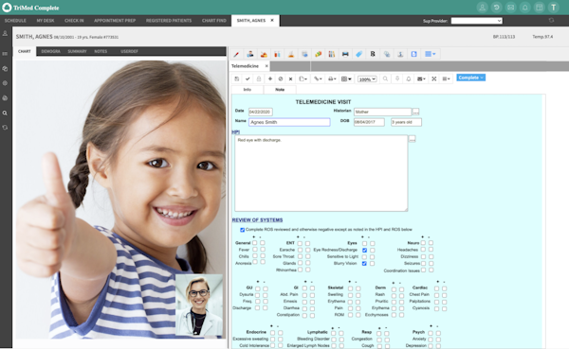Open the 100% zoom dropdown
This screenshot has width=569, height=349.
[367, 79]
